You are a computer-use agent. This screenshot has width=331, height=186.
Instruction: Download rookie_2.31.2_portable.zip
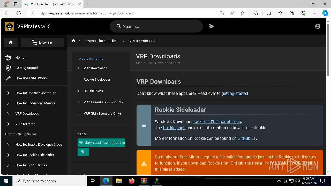(x=217, y=121)
